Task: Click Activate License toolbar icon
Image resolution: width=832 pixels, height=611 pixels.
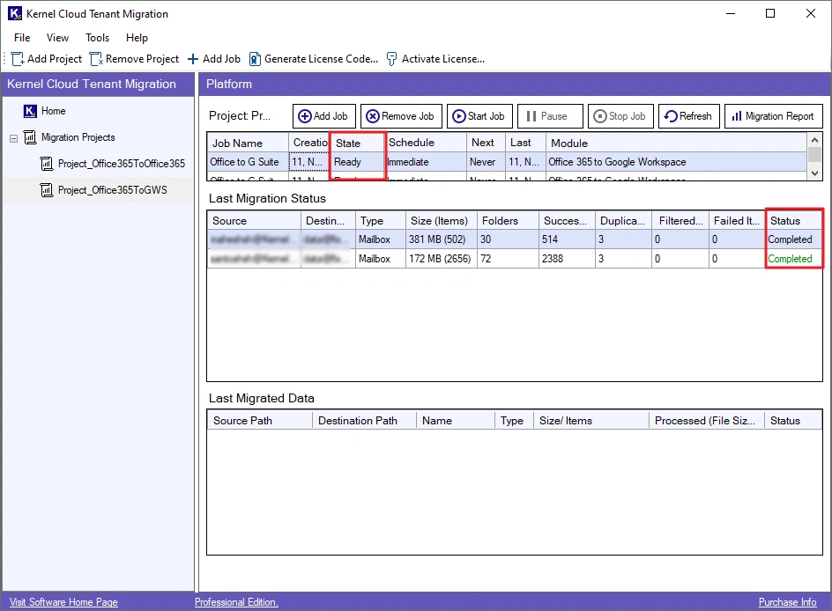Action: click(x=392, y=59)
